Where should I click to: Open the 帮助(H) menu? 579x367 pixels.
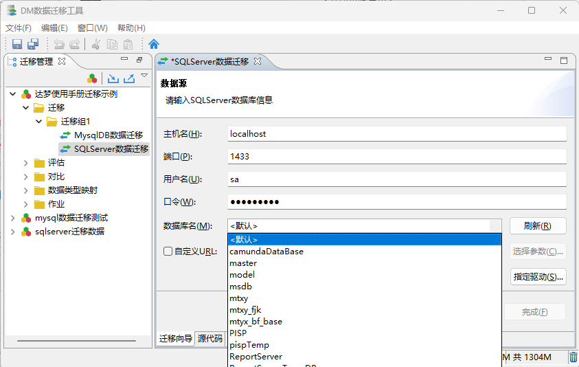131,28
